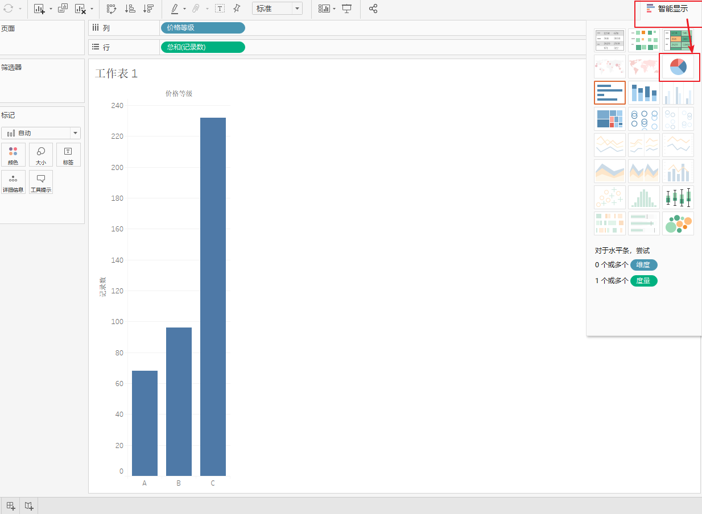The image size is (702, 514).
Task: Click the Swap Rows and Columns icon
Action: click(x=112, y=9)
